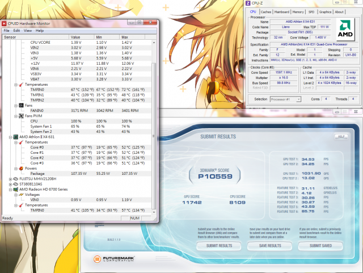Switch to the Mainboard tab in CPU-Z
This screenshot has height=273, width=363.
282,12
